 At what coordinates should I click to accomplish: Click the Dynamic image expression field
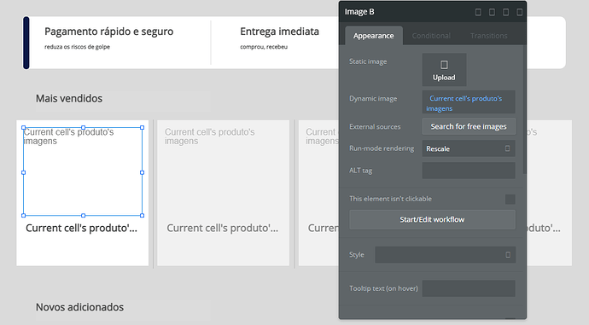[469, 102]
